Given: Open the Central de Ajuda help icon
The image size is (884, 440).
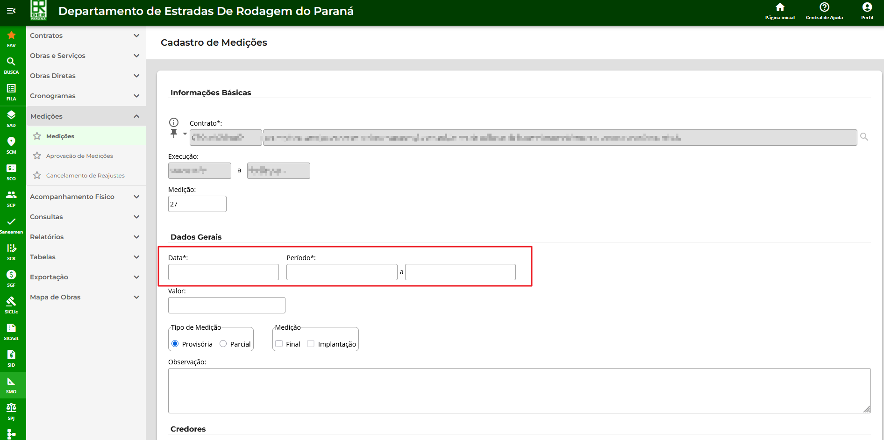Looking at the screenshot, I should (824, 11).
